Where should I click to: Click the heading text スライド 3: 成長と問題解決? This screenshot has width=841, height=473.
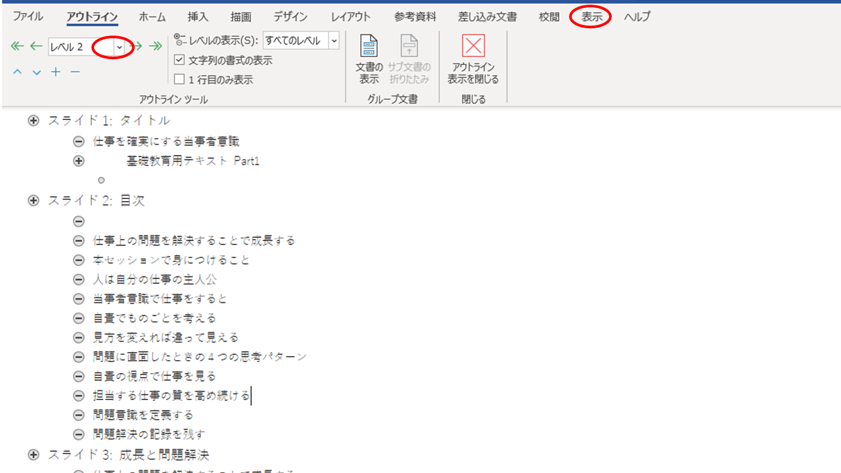129,455
